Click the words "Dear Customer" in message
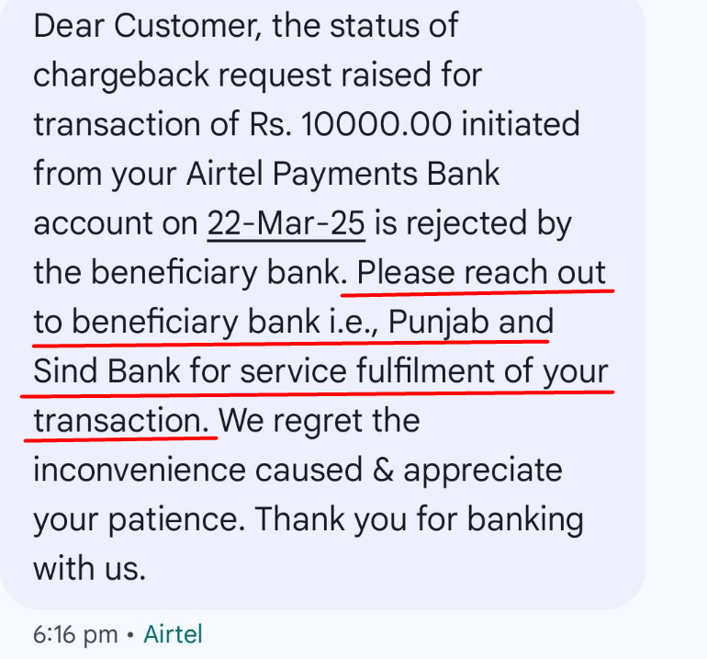This screenshot has width=707, height=659. 138,25
